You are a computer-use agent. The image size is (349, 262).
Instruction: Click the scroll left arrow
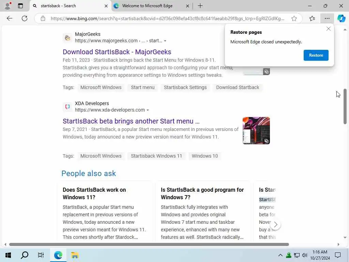click(5, 244)
